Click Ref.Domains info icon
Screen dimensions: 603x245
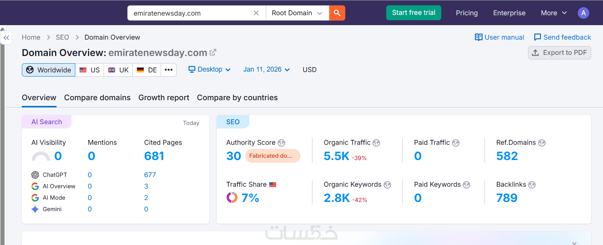pyautogui.click(x=542, y=143)
